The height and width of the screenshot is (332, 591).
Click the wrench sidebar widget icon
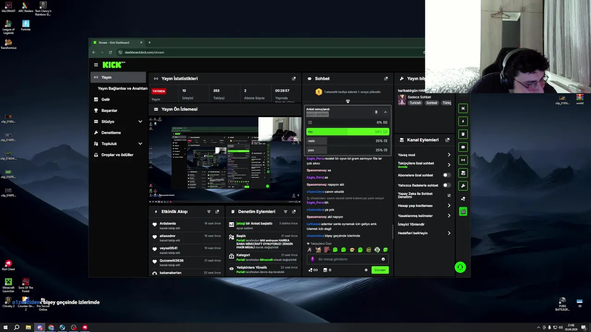[463, 186]
